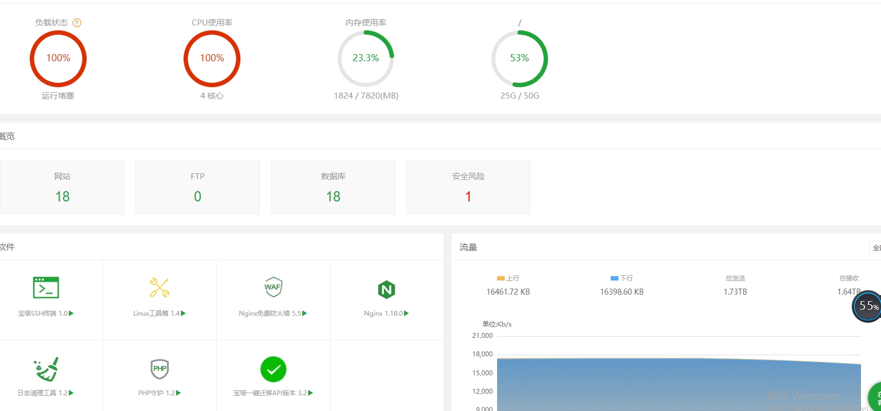The width and height of the screenshot is (881, 411).
Task: Click the 流量 panel heading
Action: [468, 247]
